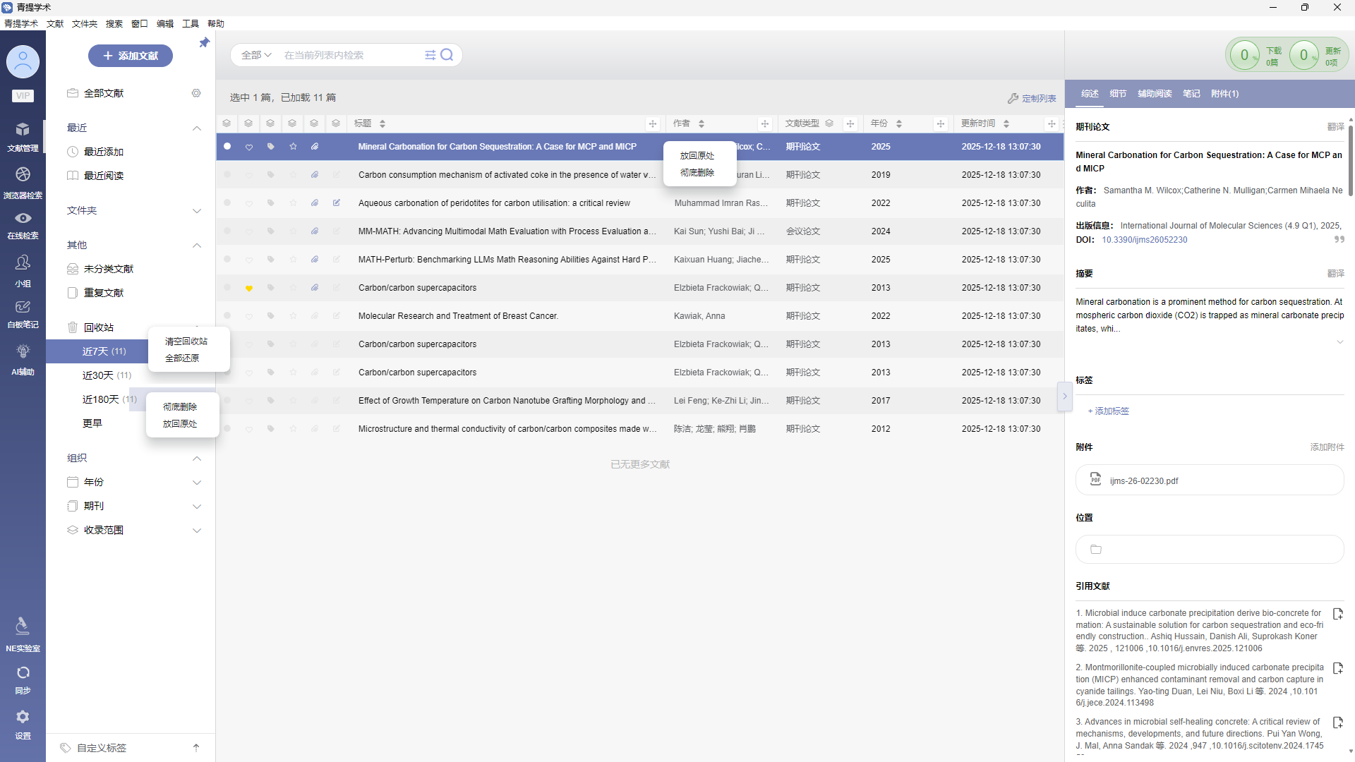1355x762 pixels.
Task: Choose 清空回收站 in the popup menu
Action: click(186, 341)
